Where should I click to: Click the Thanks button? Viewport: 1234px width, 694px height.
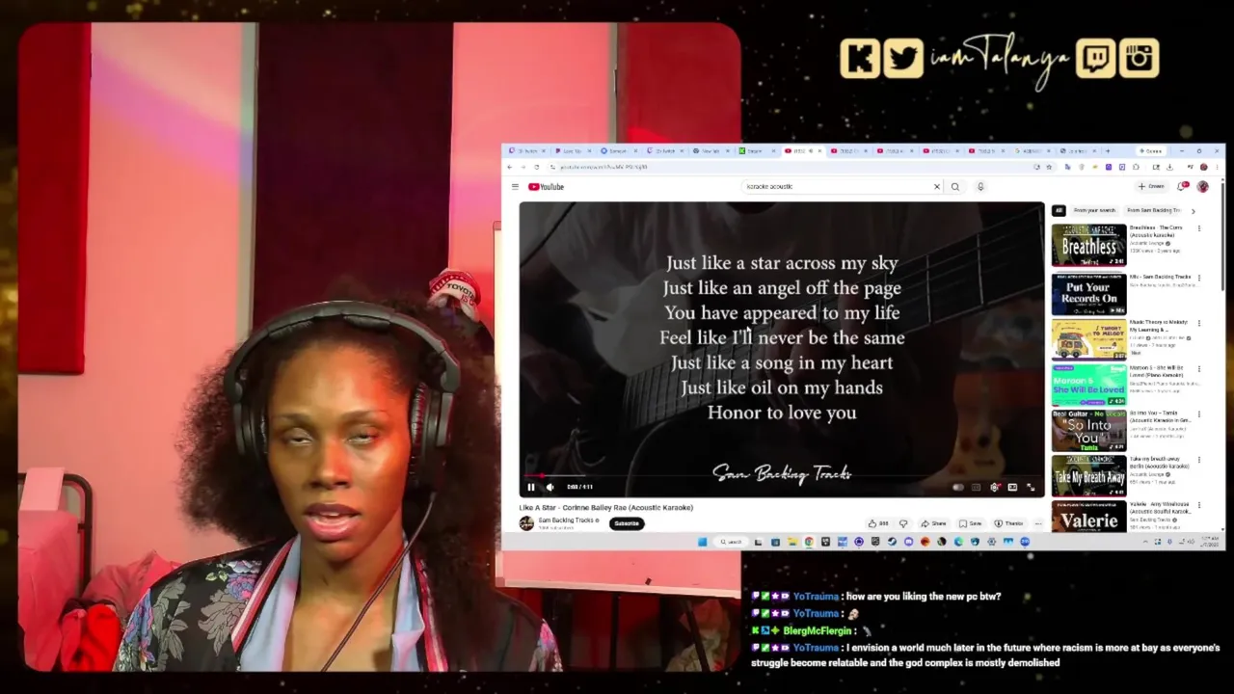coord(1008,523)
